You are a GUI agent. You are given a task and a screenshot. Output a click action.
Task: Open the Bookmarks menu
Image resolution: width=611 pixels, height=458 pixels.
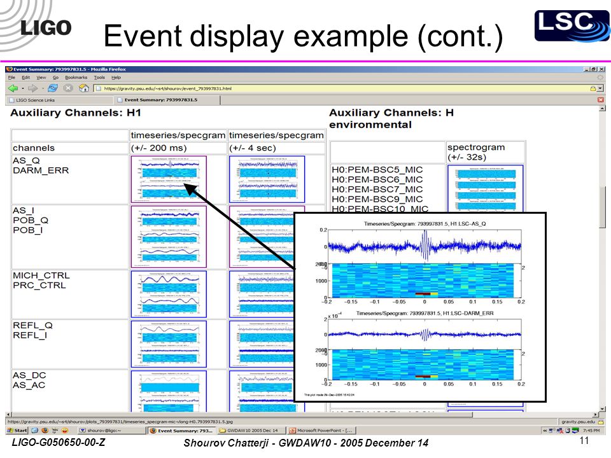point(76,78)
